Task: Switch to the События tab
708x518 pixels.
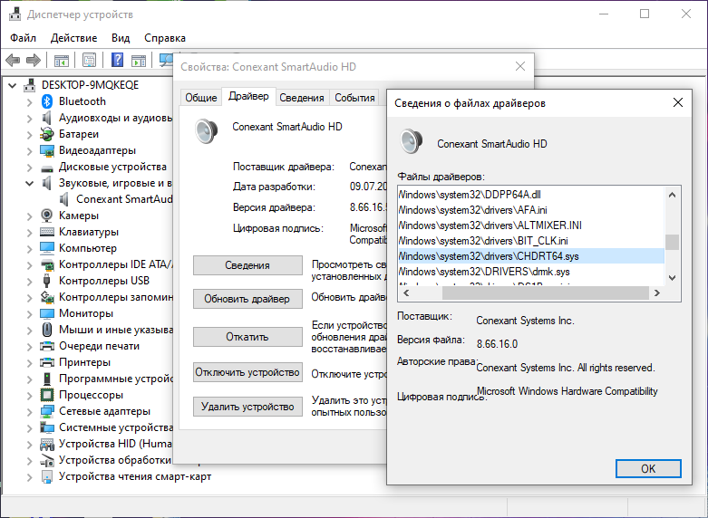Action: pos(354,98)
